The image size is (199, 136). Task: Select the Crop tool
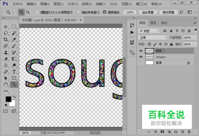click(5, 40)
